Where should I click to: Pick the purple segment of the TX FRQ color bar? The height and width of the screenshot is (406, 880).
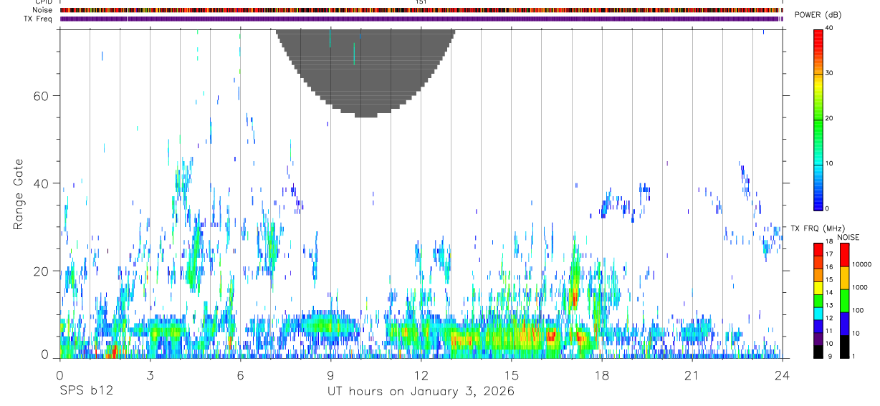click(818, 339)
